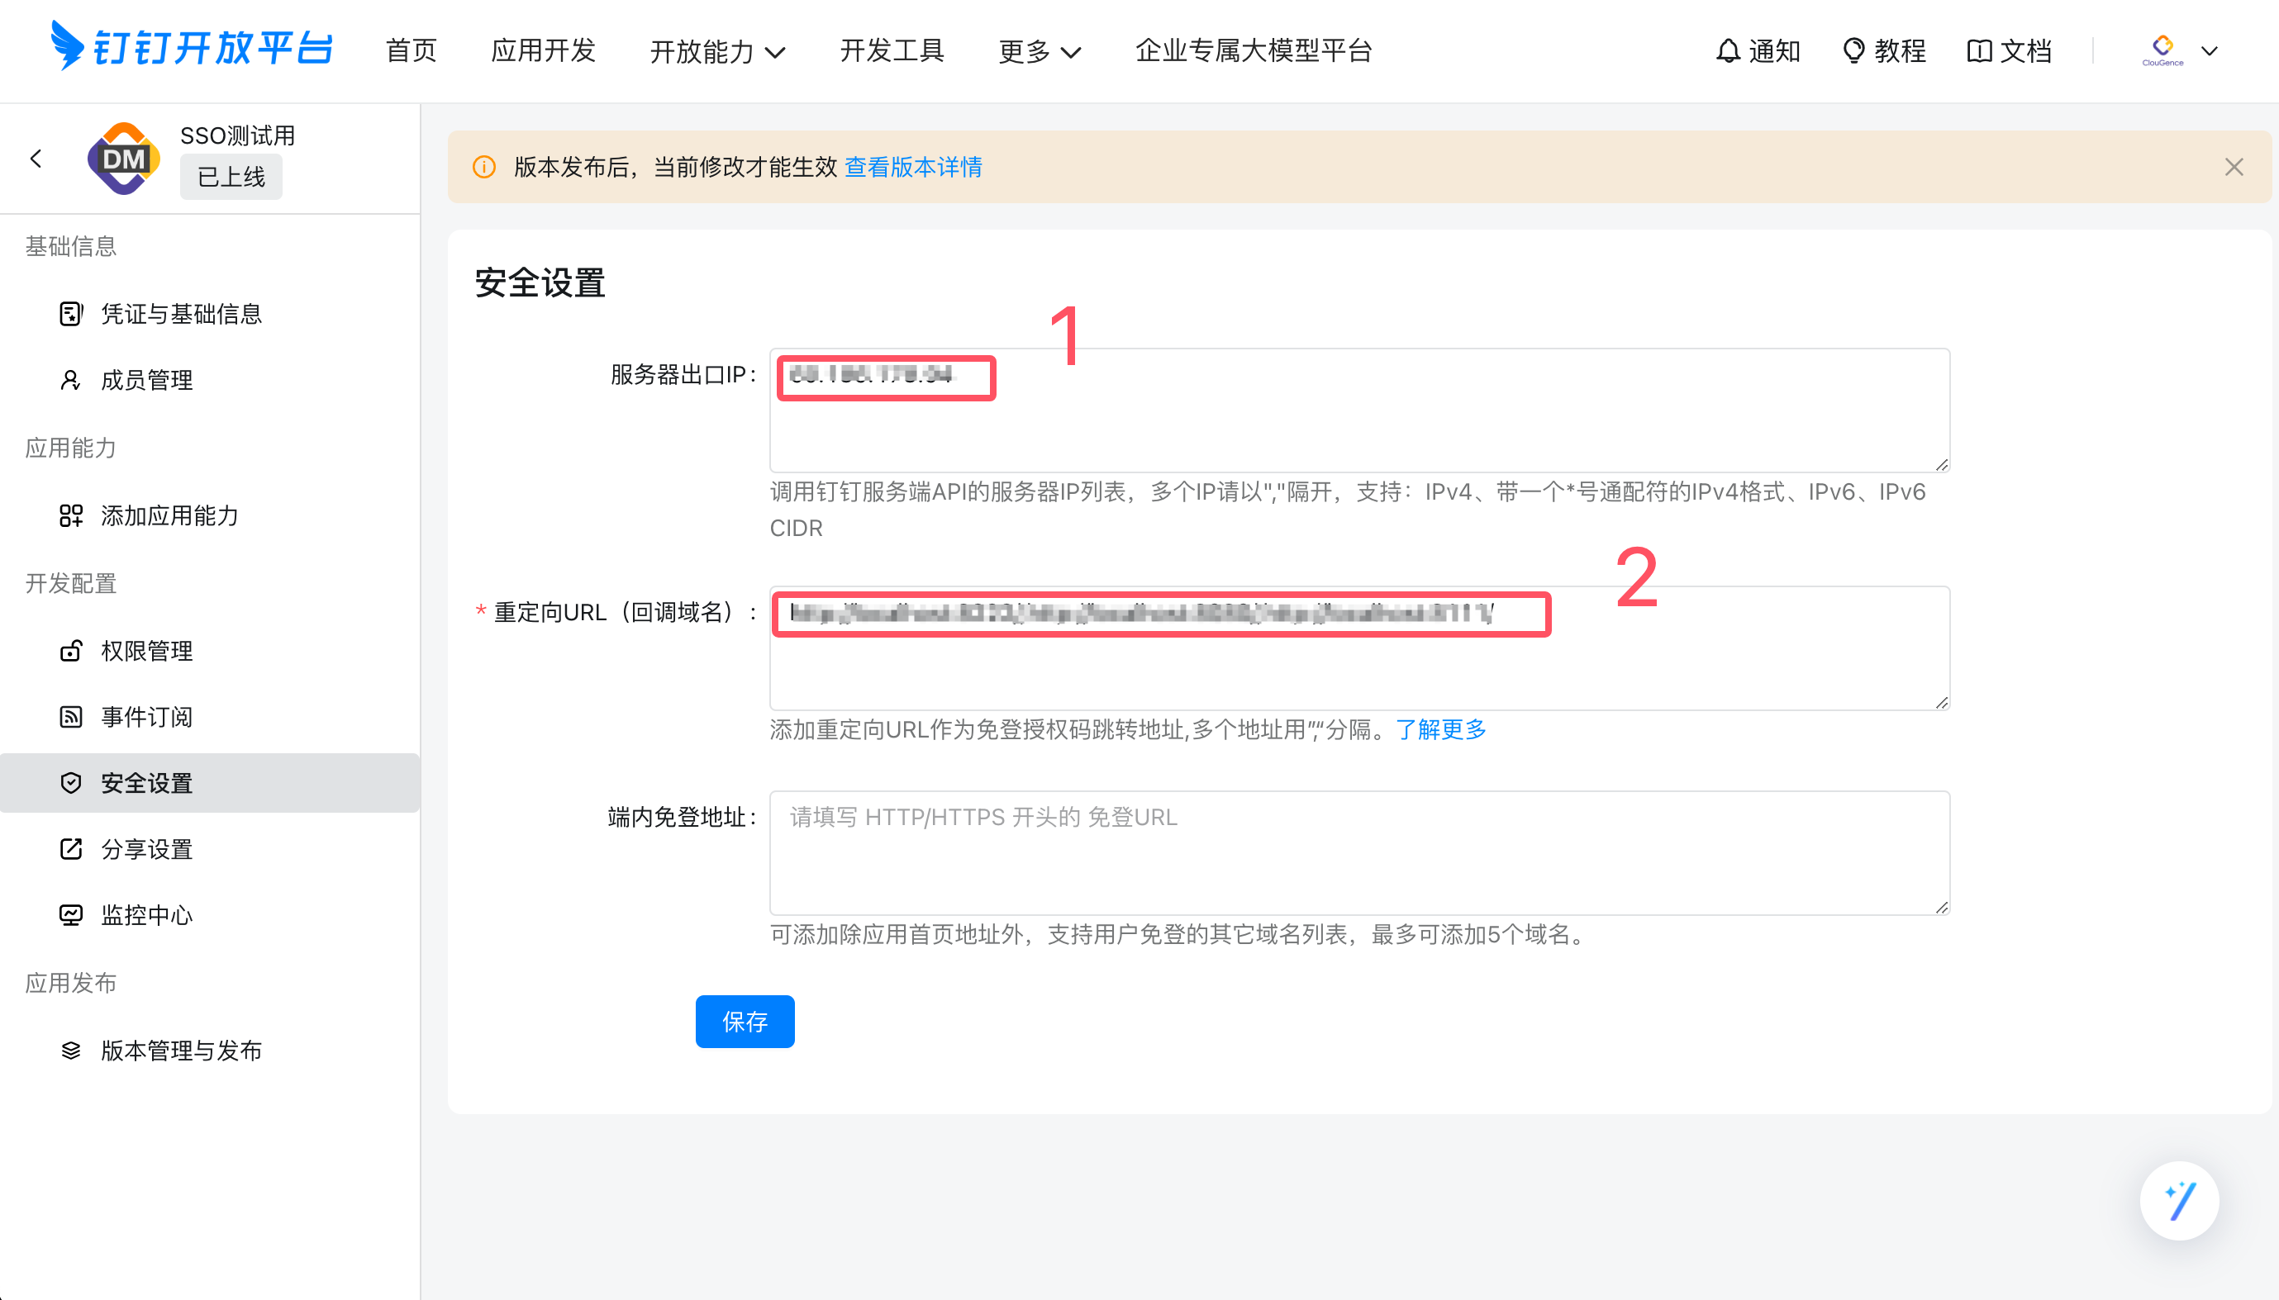Go to the 应用开发 menu
Screen dimensions: 2279x1300
click(543, 51)
